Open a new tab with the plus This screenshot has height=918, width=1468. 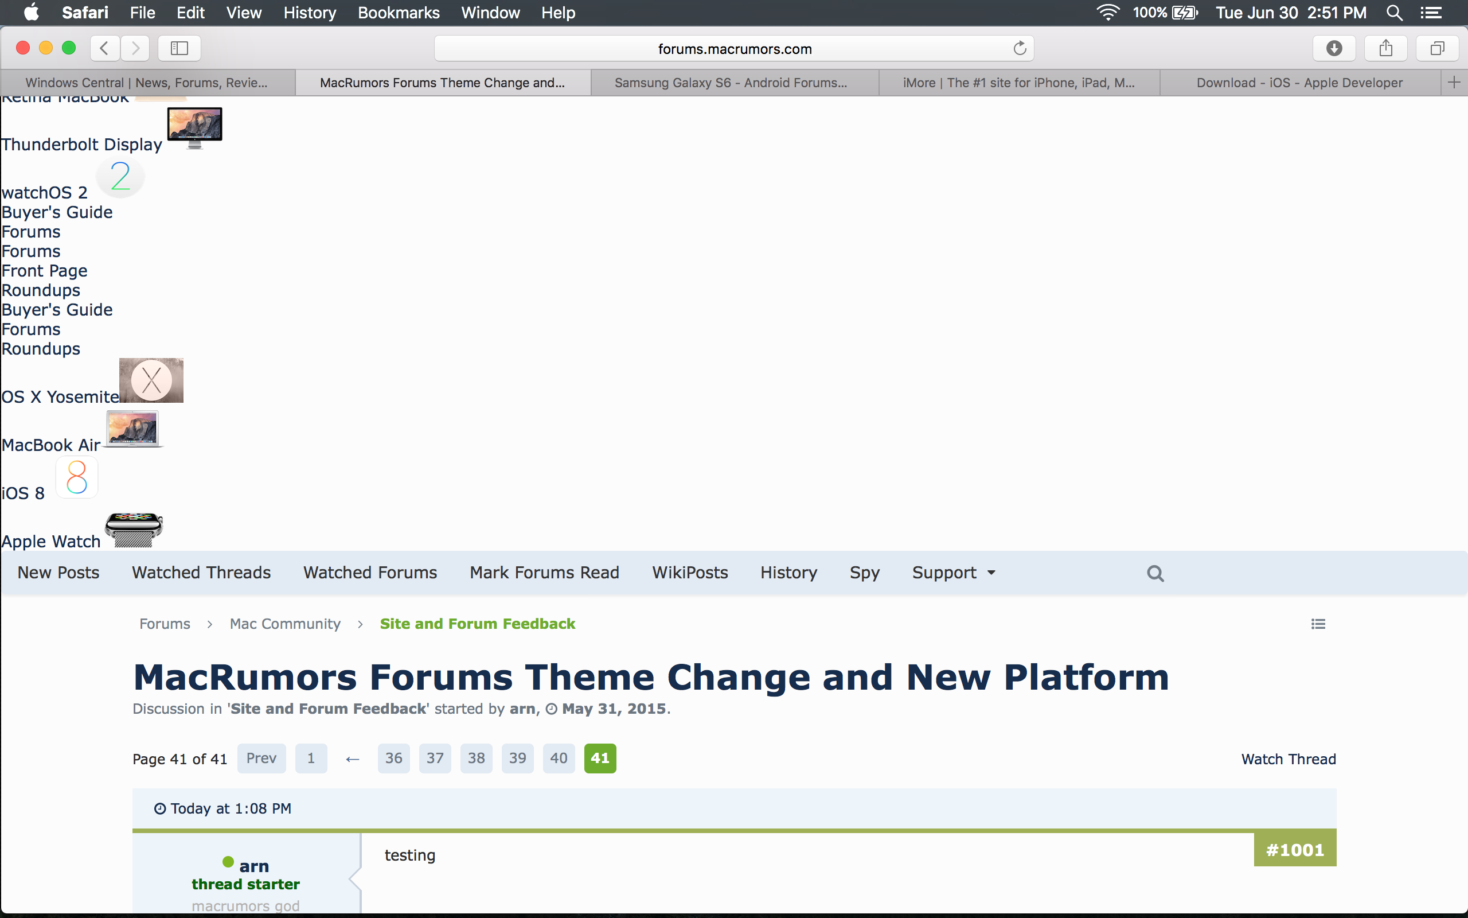pos(1454,83)
